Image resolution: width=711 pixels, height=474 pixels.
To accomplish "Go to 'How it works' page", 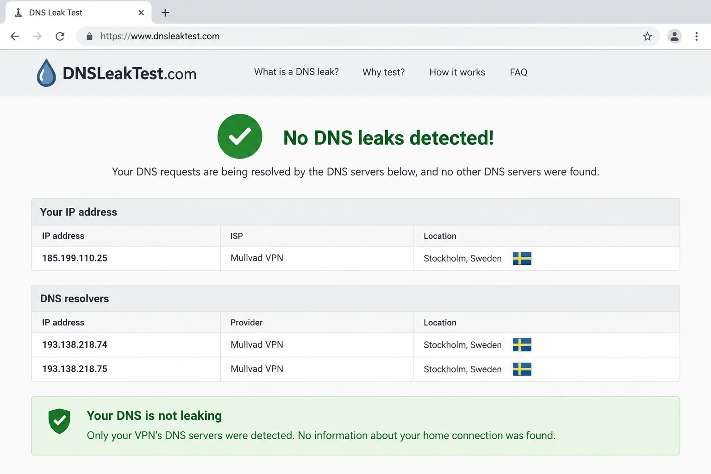I will 457,72.
